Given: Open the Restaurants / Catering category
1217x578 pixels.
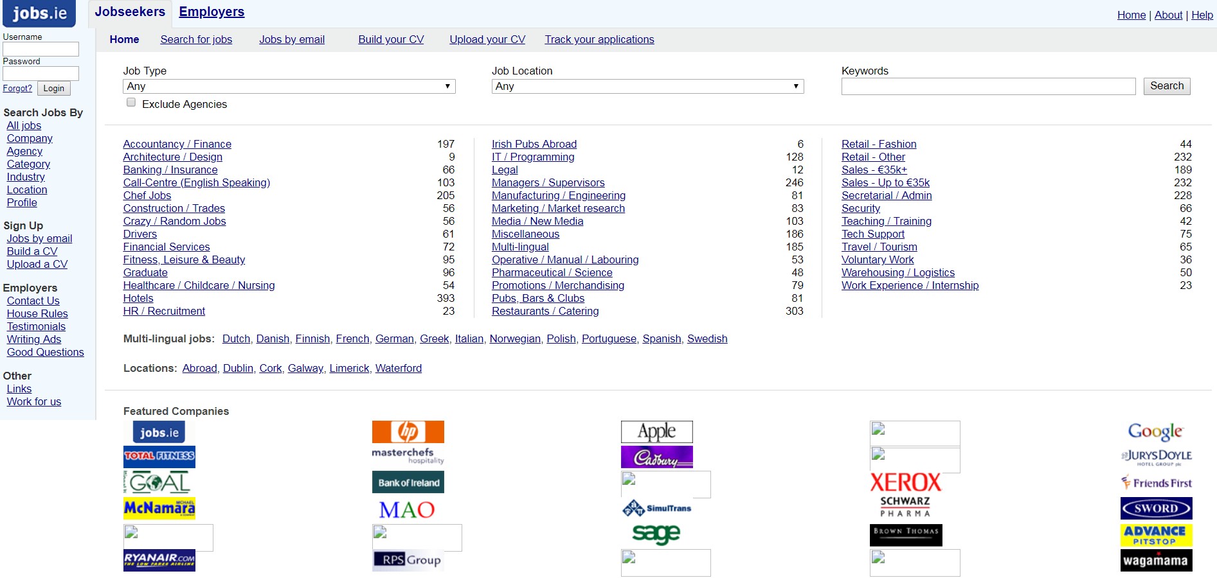Looking at the screenshot, I should point(545,311).
